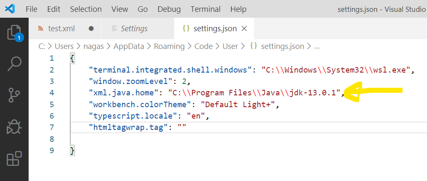The width and height of the screenshot is (427, 181).
Task: Open the Terminal menu
Action: (x=205, y=9)
